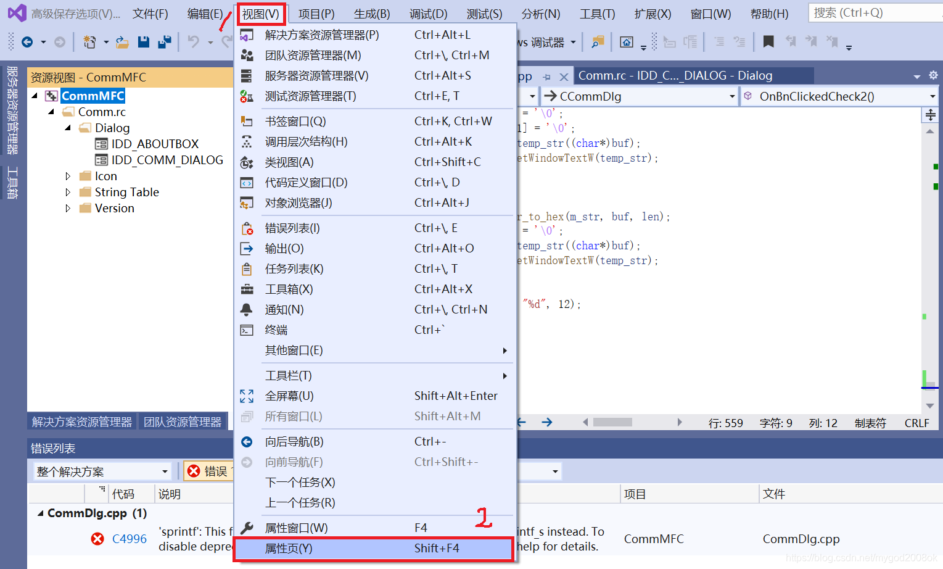
Task: Open Properties Window menu entry (F4)
Action: pyautogui.click(x=375, y=528)
